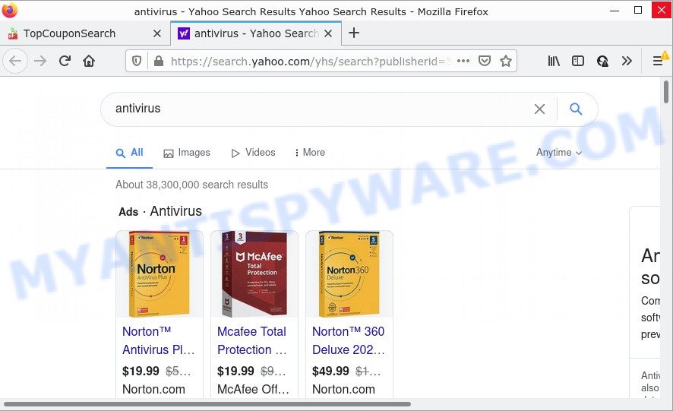Open the extension globe icon
The image size is (673, 411).
pos(602,61)
